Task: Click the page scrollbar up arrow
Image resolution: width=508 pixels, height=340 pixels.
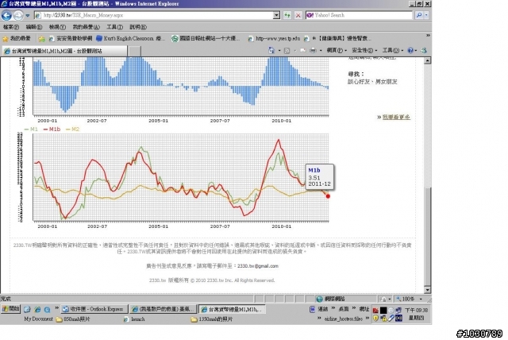Action: pos(428,60)
